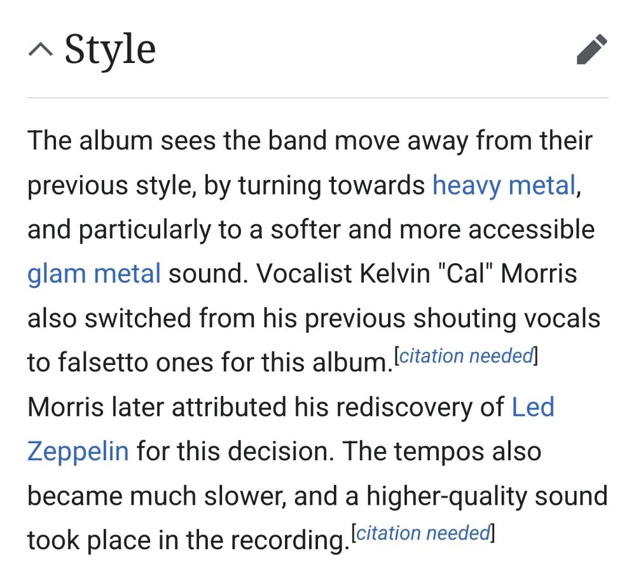This screenshot has width=636, height=581.
Task: Tap the Style section heading text
Action: 110,50
